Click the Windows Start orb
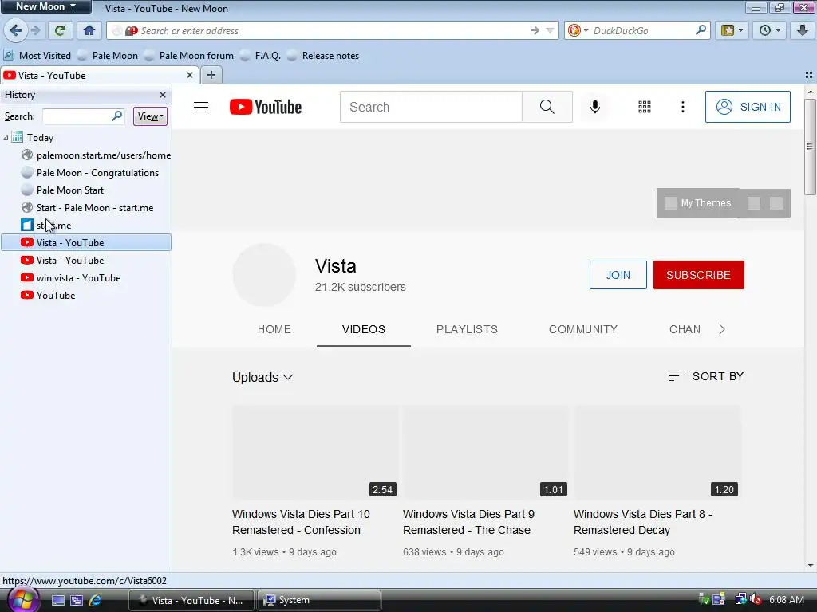The image size is (817, 612). (22, 599)
